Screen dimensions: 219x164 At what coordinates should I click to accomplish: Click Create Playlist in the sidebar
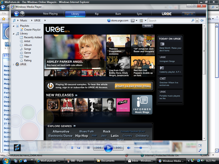[32, 30]
